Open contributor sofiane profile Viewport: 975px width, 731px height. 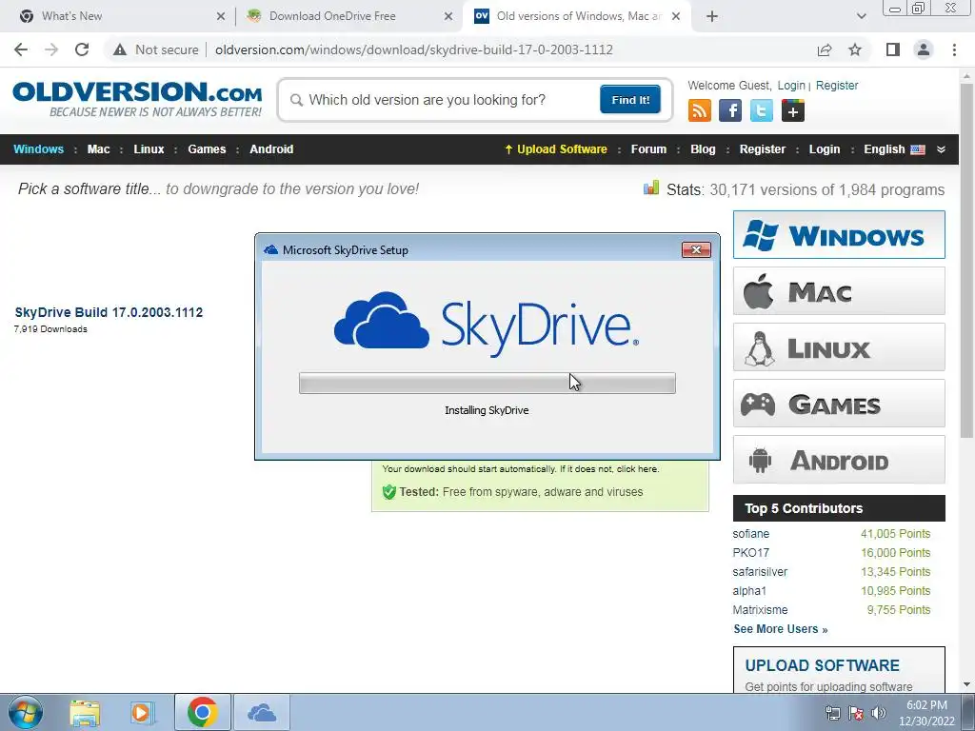click(x=750, y=534)
